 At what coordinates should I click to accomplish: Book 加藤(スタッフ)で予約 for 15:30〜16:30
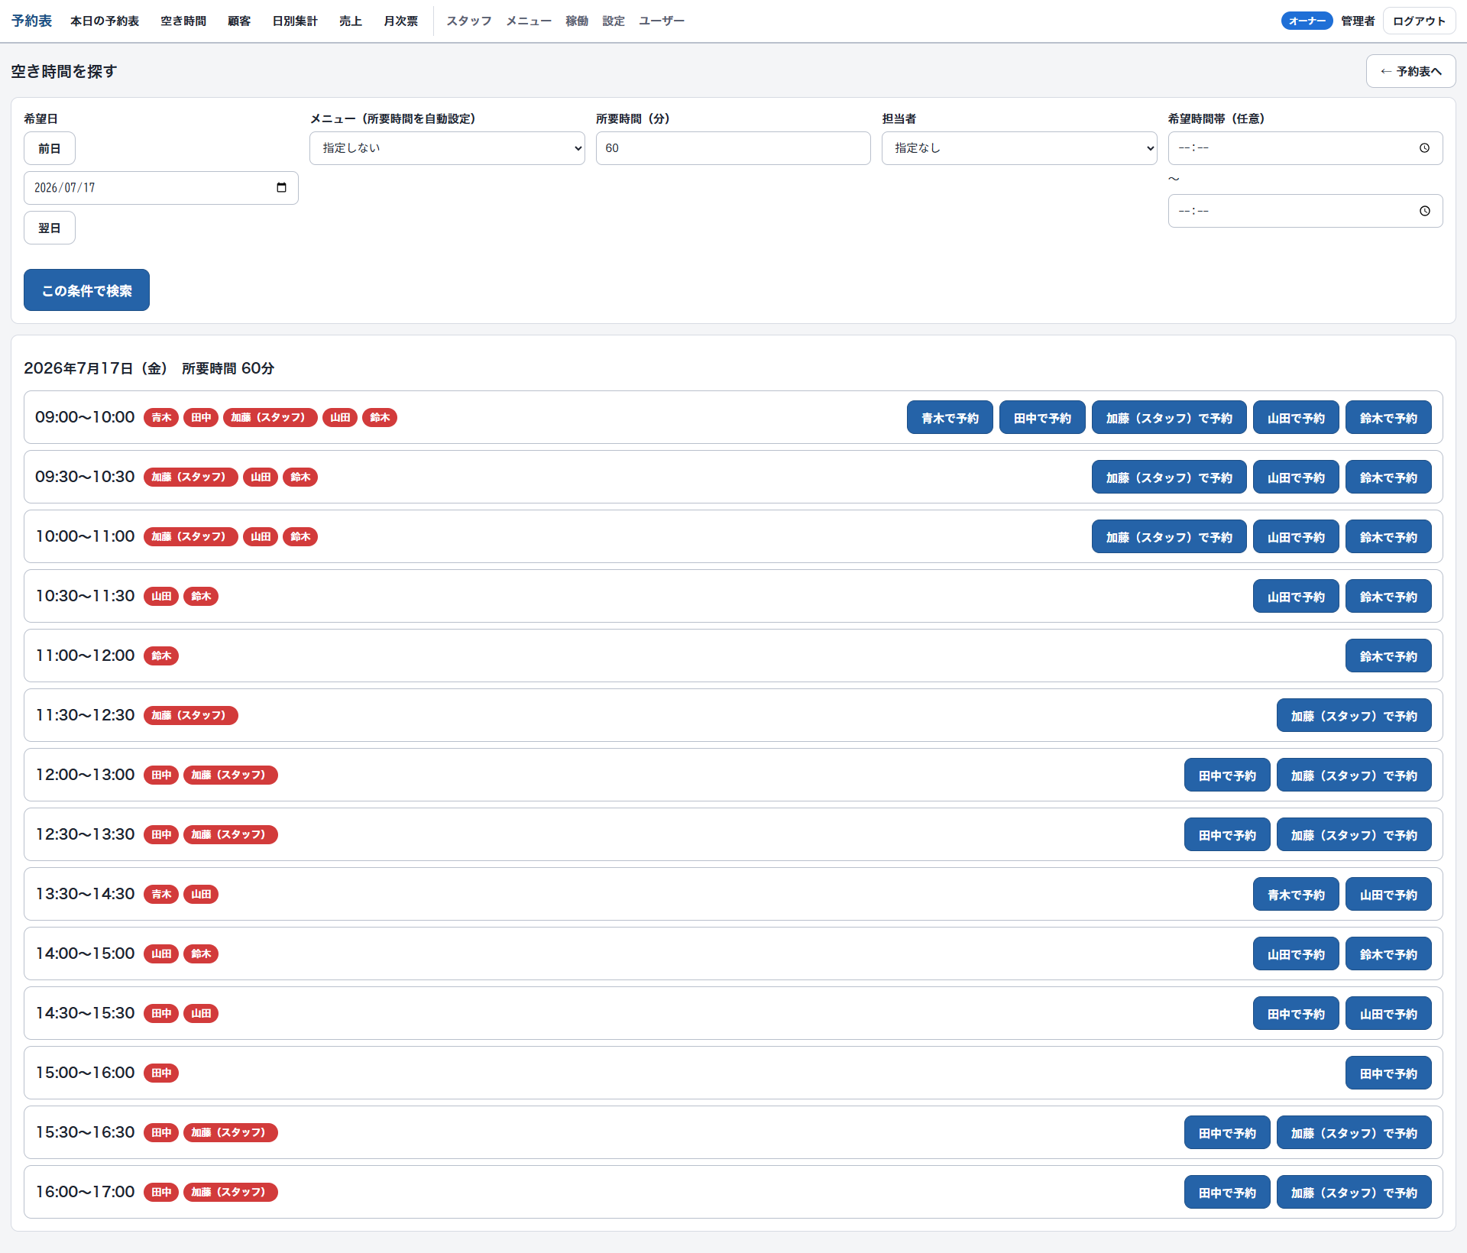(x=1354, y=1132)
